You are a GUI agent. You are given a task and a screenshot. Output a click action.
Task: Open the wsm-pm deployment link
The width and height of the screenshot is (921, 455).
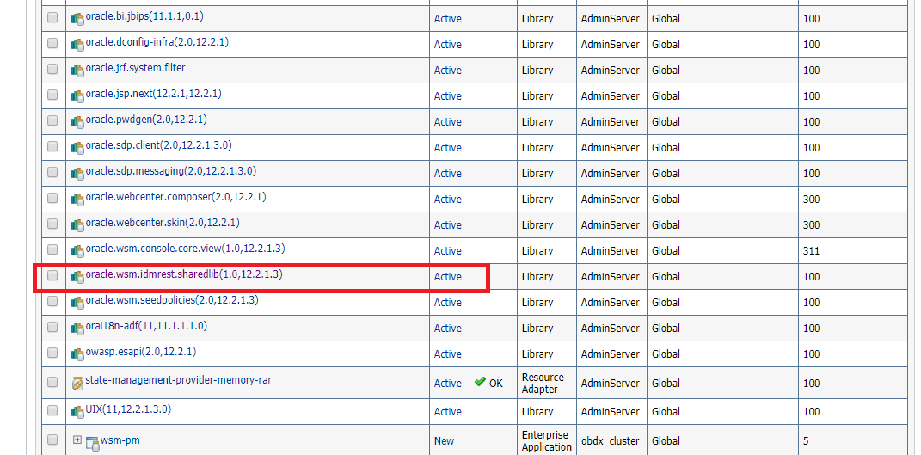(x=120, y=440)
